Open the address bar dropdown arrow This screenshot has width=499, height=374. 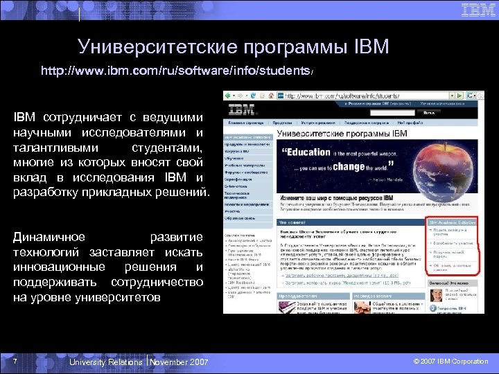[452, 96]
